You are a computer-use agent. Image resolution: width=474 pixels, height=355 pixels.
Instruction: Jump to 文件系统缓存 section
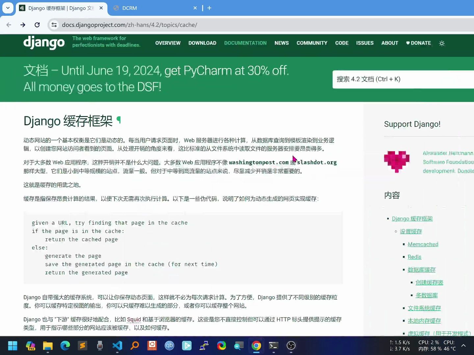click(424, 308)
